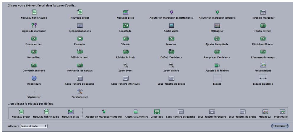Image resolution: width=295 pixels, height=133 pixels.
Task: Click the Nouveau projet icon in top palette
Action: point(80,12)
